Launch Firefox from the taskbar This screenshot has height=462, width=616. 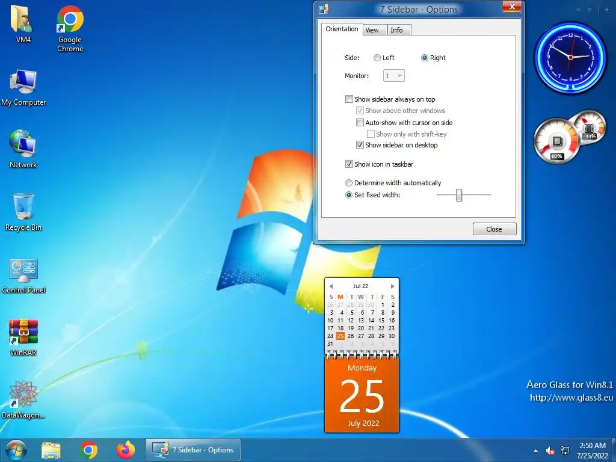126,450
